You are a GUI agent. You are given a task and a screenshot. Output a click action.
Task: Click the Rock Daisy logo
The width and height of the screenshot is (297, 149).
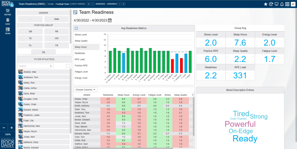[x=8, y=4]
